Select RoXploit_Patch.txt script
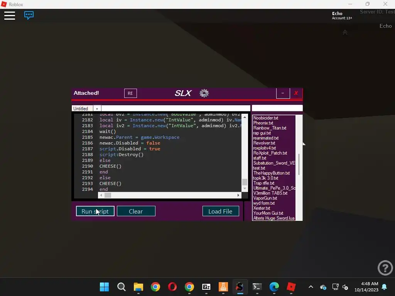395x296 pixels. click(270, 153)
